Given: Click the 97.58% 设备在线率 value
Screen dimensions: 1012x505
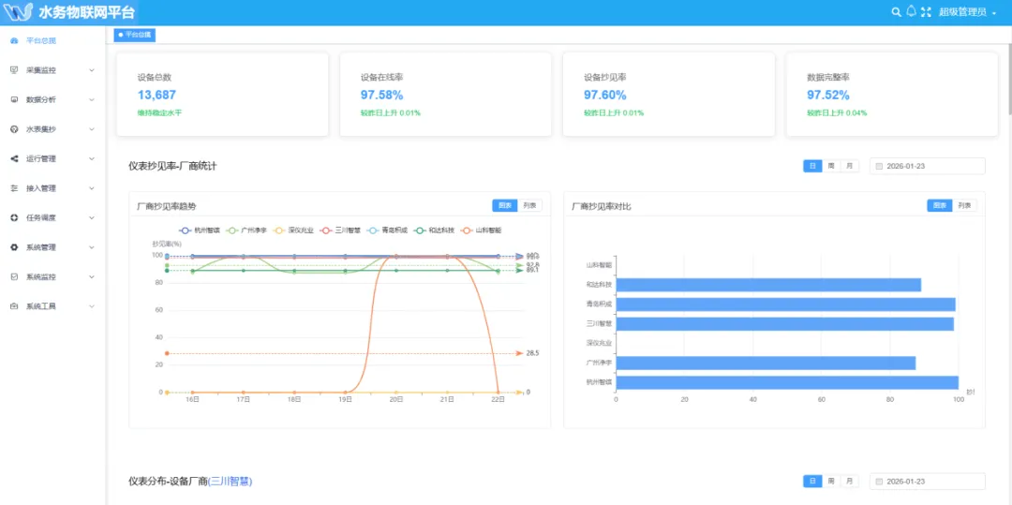Looking at the screenshot, I should click(382, 96).
